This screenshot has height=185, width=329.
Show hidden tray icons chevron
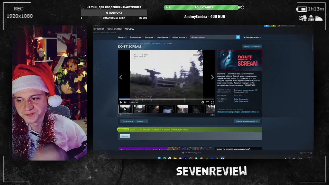point(286,159)
